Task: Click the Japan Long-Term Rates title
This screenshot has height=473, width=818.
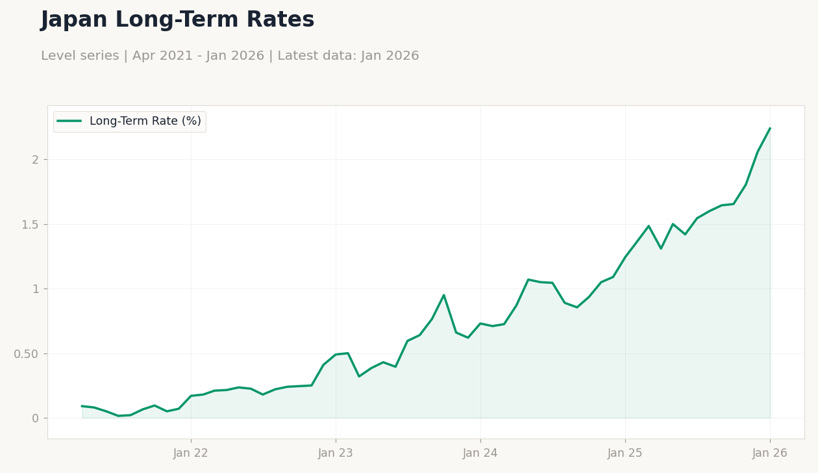Action: point(177,20)
